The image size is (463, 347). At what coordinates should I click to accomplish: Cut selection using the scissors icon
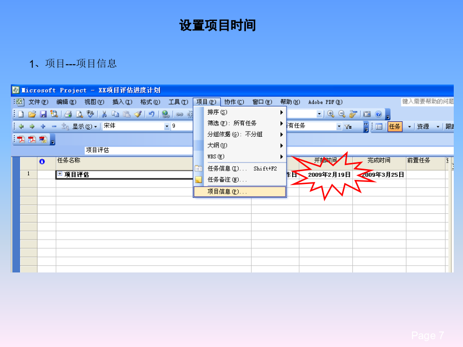pos(104,114)
